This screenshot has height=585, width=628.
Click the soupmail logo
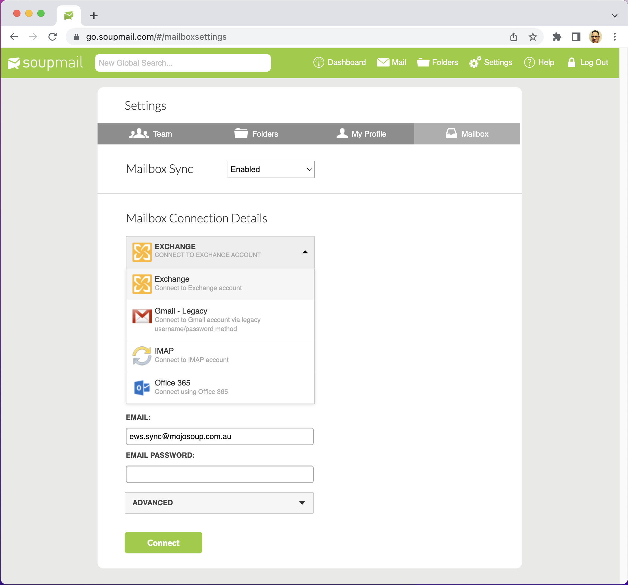45,63
